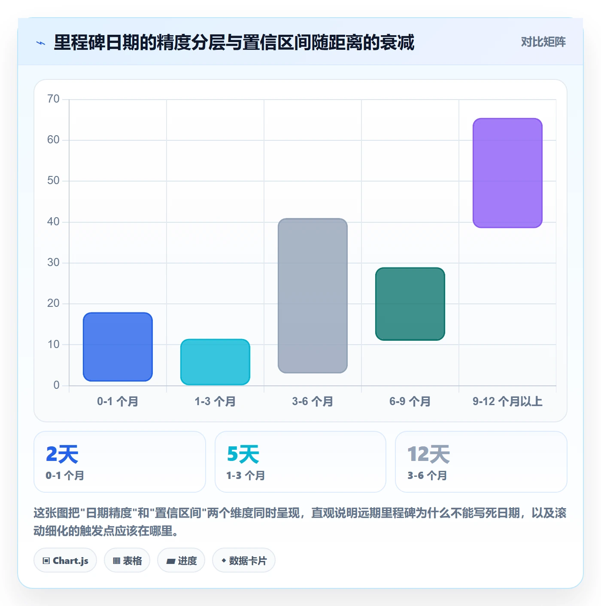Select the 2天 data card
Viewport: 601px width, 606px height.
[x=120, y=462]
